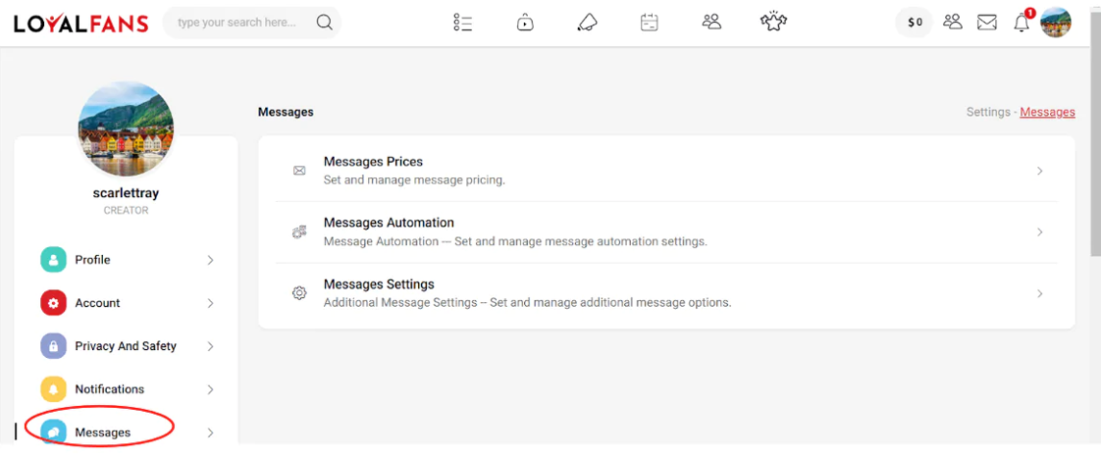
Task: Expand the Profile settings chevron
Action: point(210,260)
